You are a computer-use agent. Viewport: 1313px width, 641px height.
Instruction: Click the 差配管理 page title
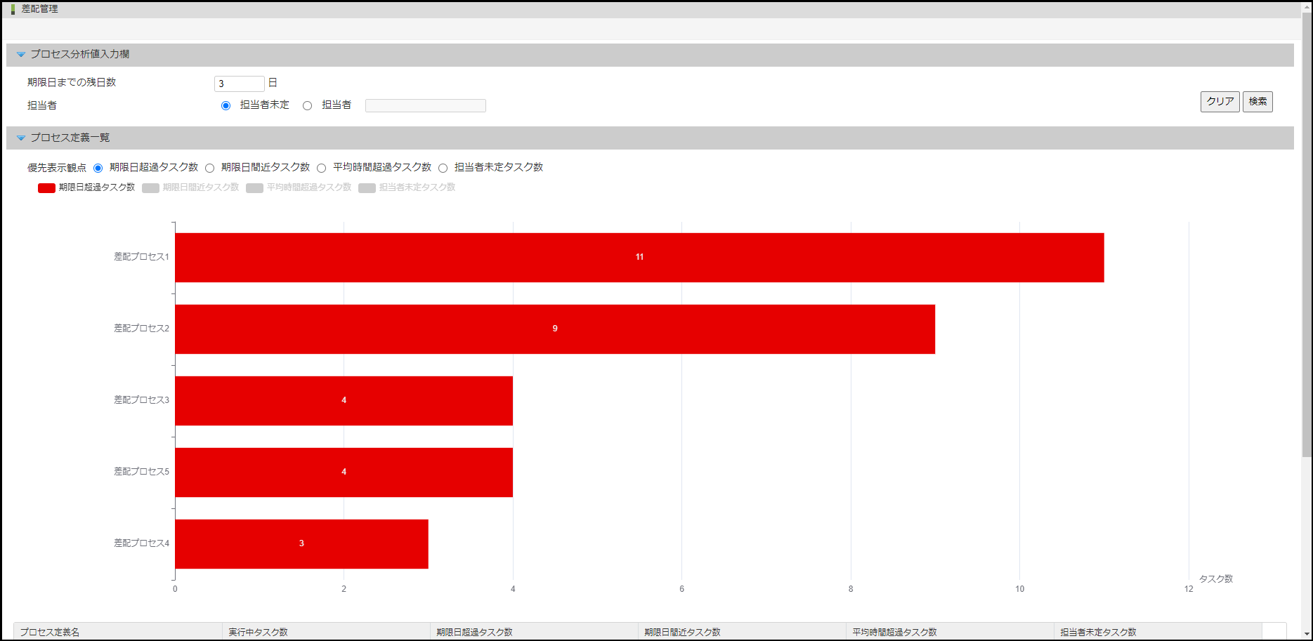click(40, 9)
